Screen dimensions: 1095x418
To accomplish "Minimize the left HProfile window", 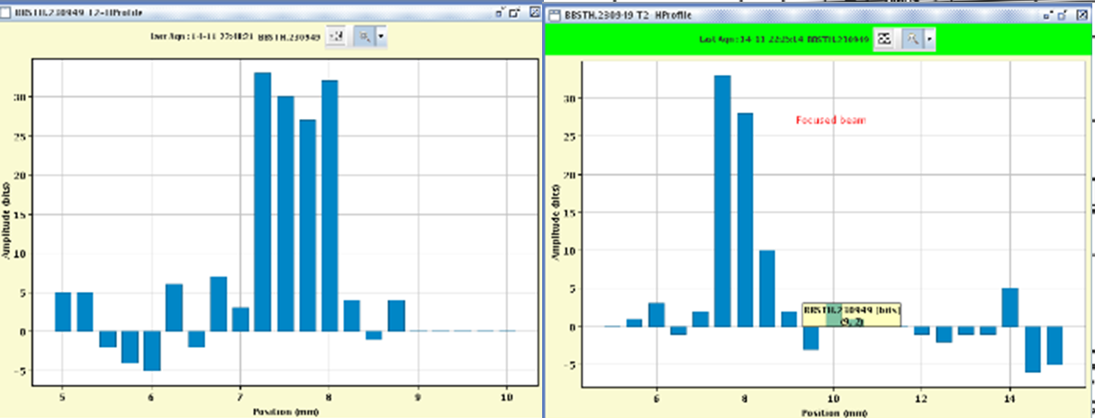I will coord(501,14).
